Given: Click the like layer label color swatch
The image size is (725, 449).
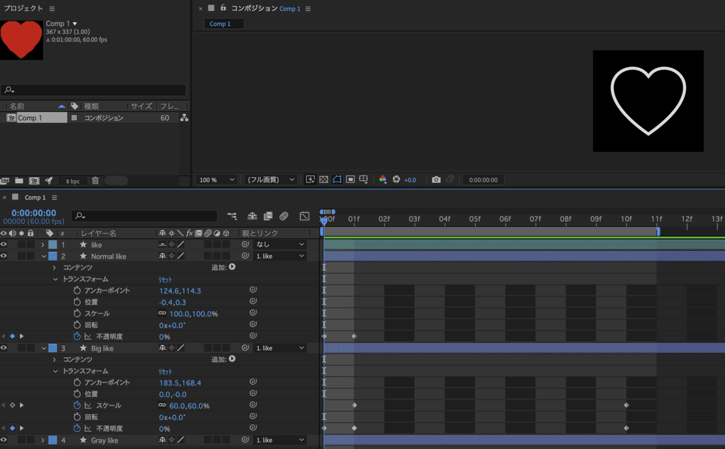Looking at the screenshot, I should click(x=53, y=245).
